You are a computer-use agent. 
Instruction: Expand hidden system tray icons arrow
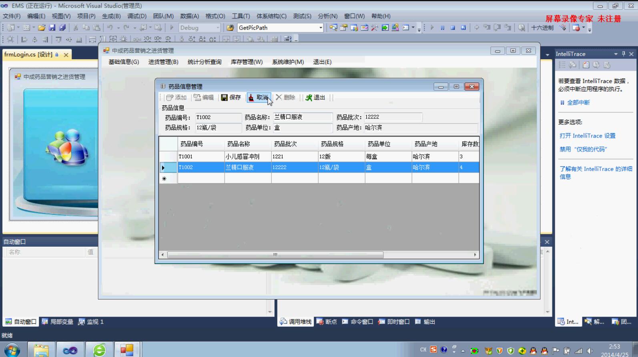[463, 351]
